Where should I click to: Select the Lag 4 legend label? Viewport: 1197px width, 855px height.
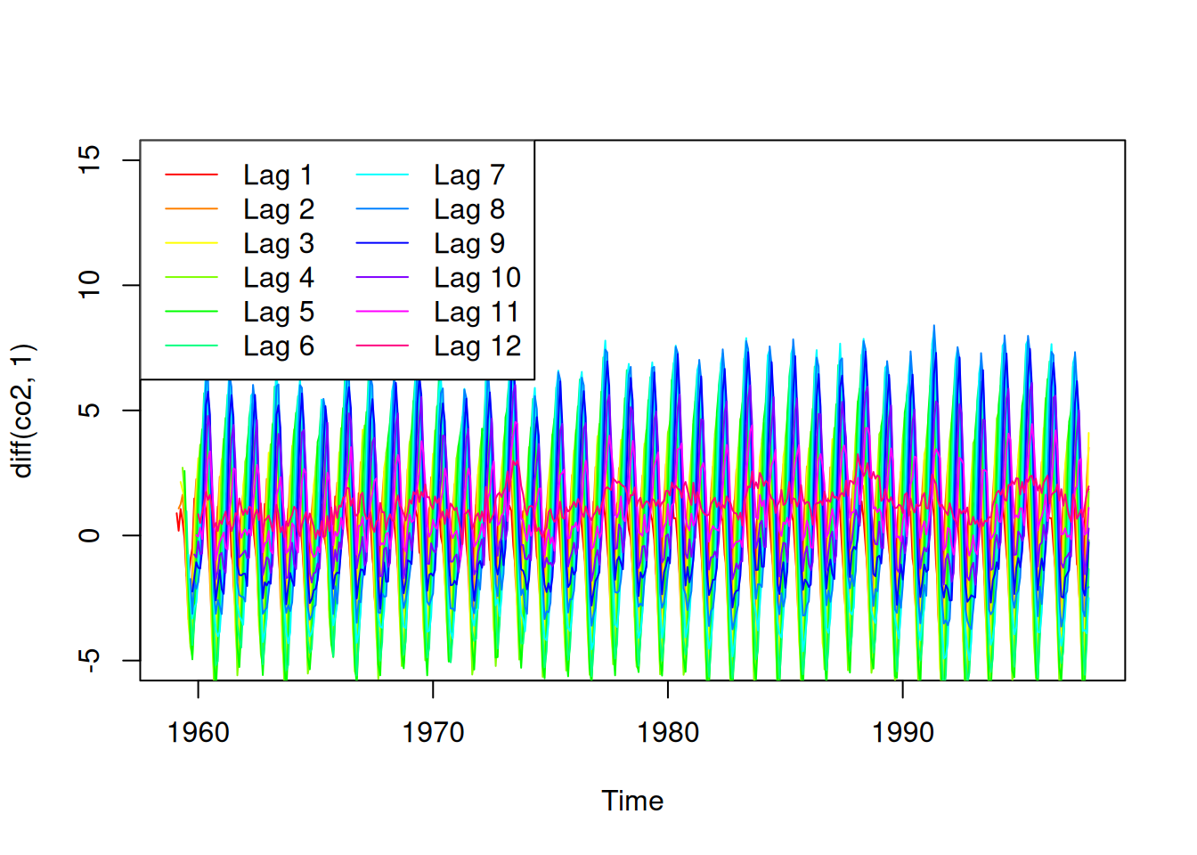point(279,278)
